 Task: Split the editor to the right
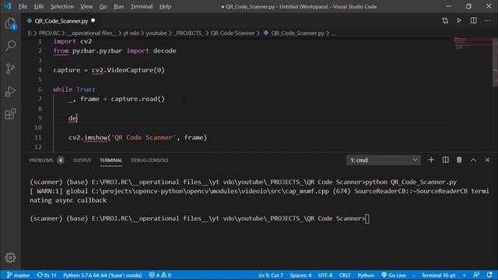(473, 21)
